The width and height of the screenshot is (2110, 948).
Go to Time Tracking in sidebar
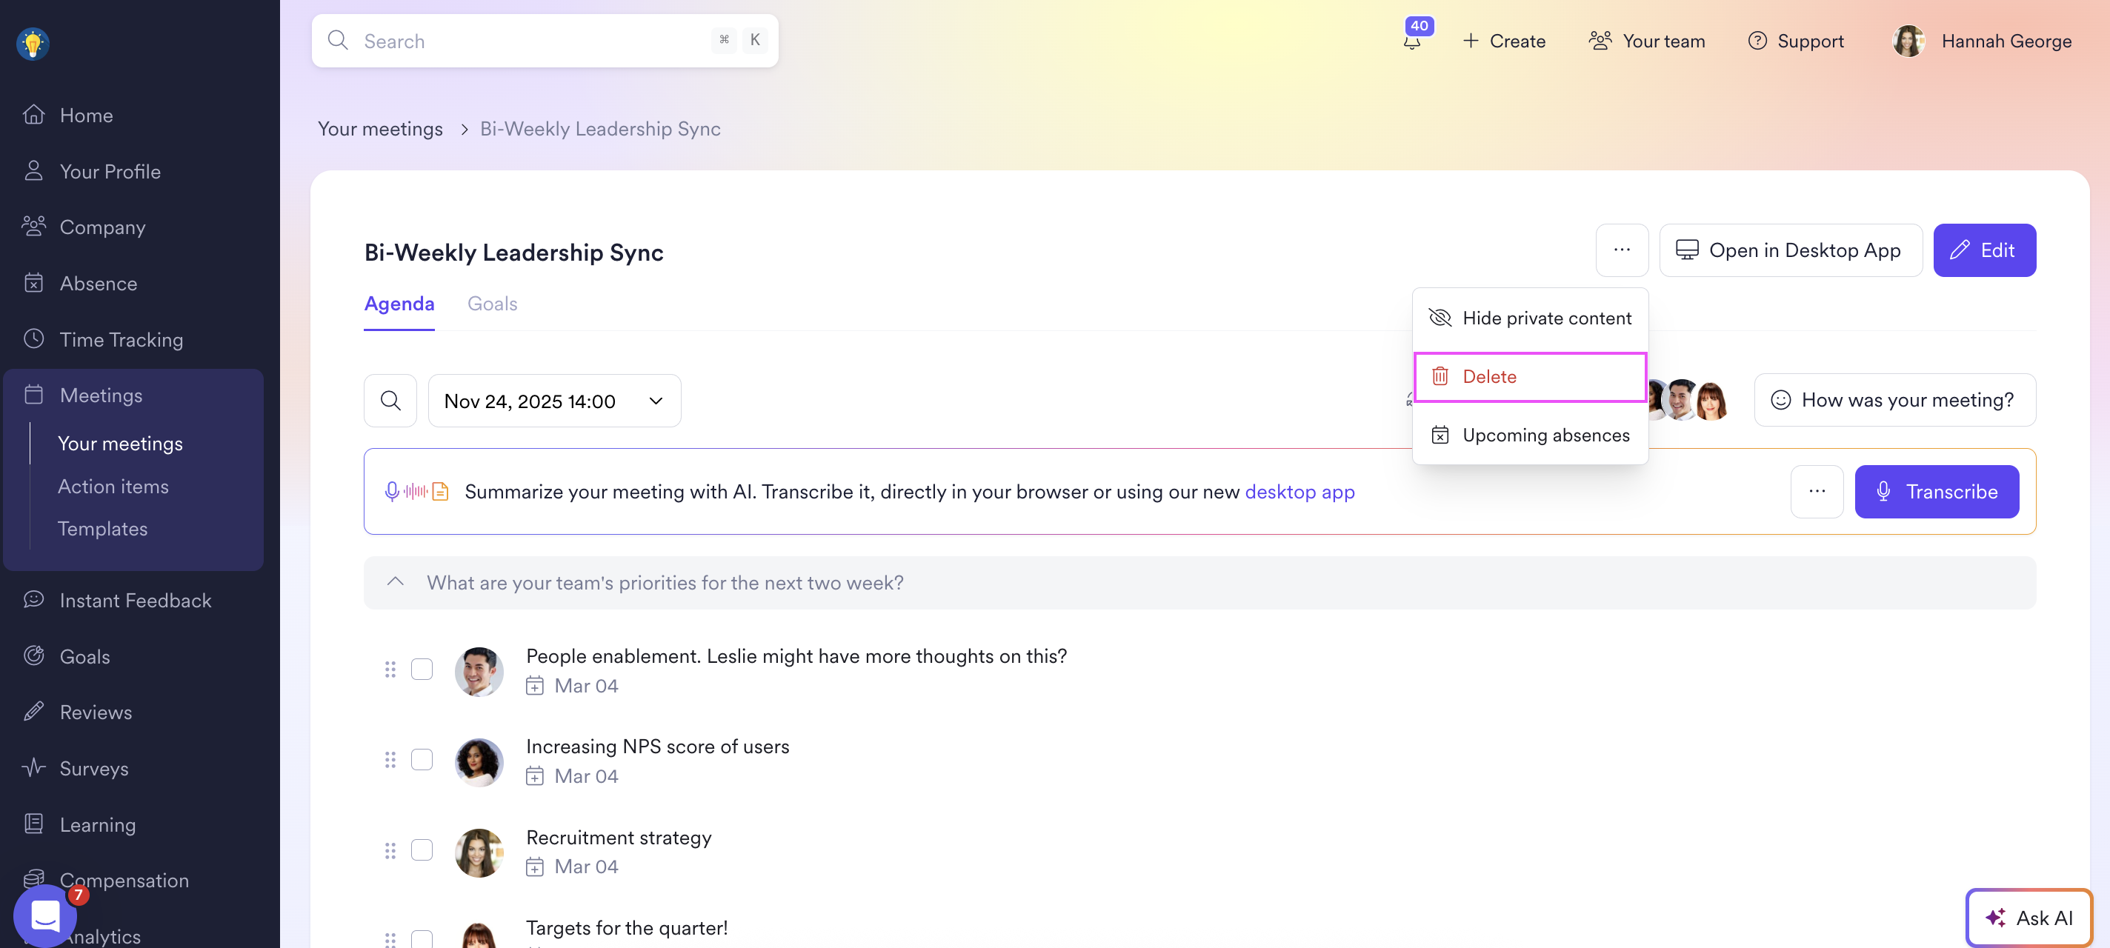(122, 340)
